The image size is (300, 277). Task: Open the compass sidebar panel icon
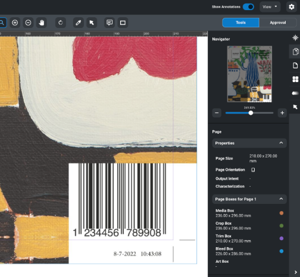coord(295,37)
